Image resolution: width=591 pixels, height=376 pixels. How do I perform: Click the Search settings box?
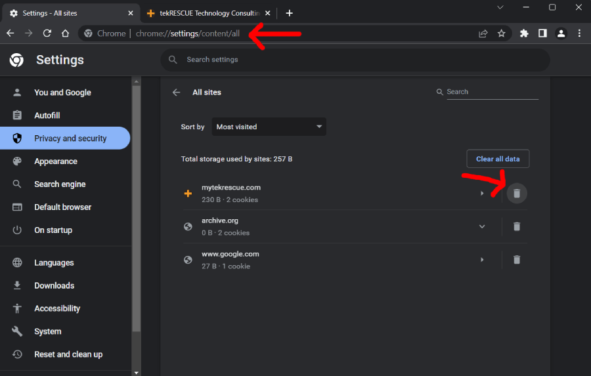click(x=355, y=60)
